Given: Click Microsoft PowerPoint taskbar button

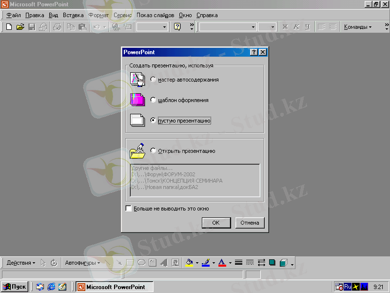Looking at the screenshot, I should 115,287.
